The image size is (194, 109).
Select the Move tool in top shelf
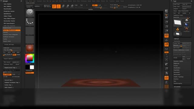coord(63,6)
